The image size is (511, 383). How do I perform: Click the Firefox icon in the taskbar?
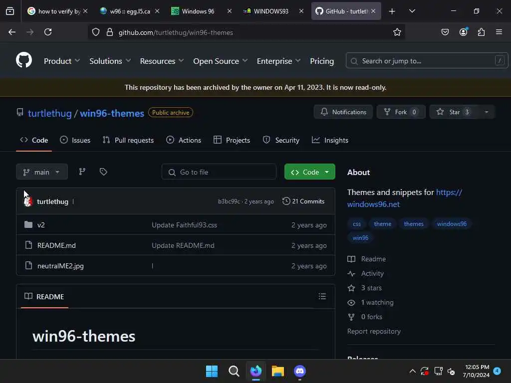click(256, 371)
